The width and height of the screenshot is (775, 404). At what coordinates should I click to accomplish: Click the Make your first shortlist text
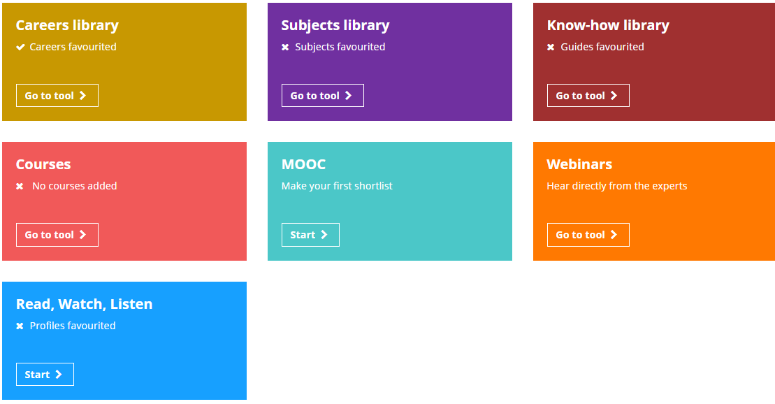pos(337,186)
